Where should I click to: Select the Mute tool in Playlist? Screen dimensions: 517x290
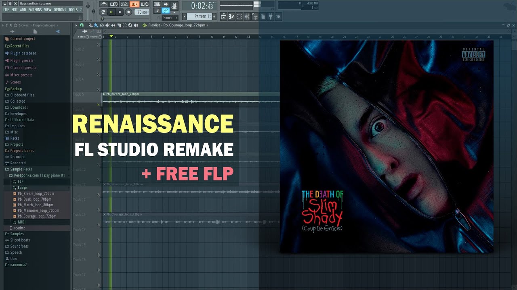pos(107,25)
